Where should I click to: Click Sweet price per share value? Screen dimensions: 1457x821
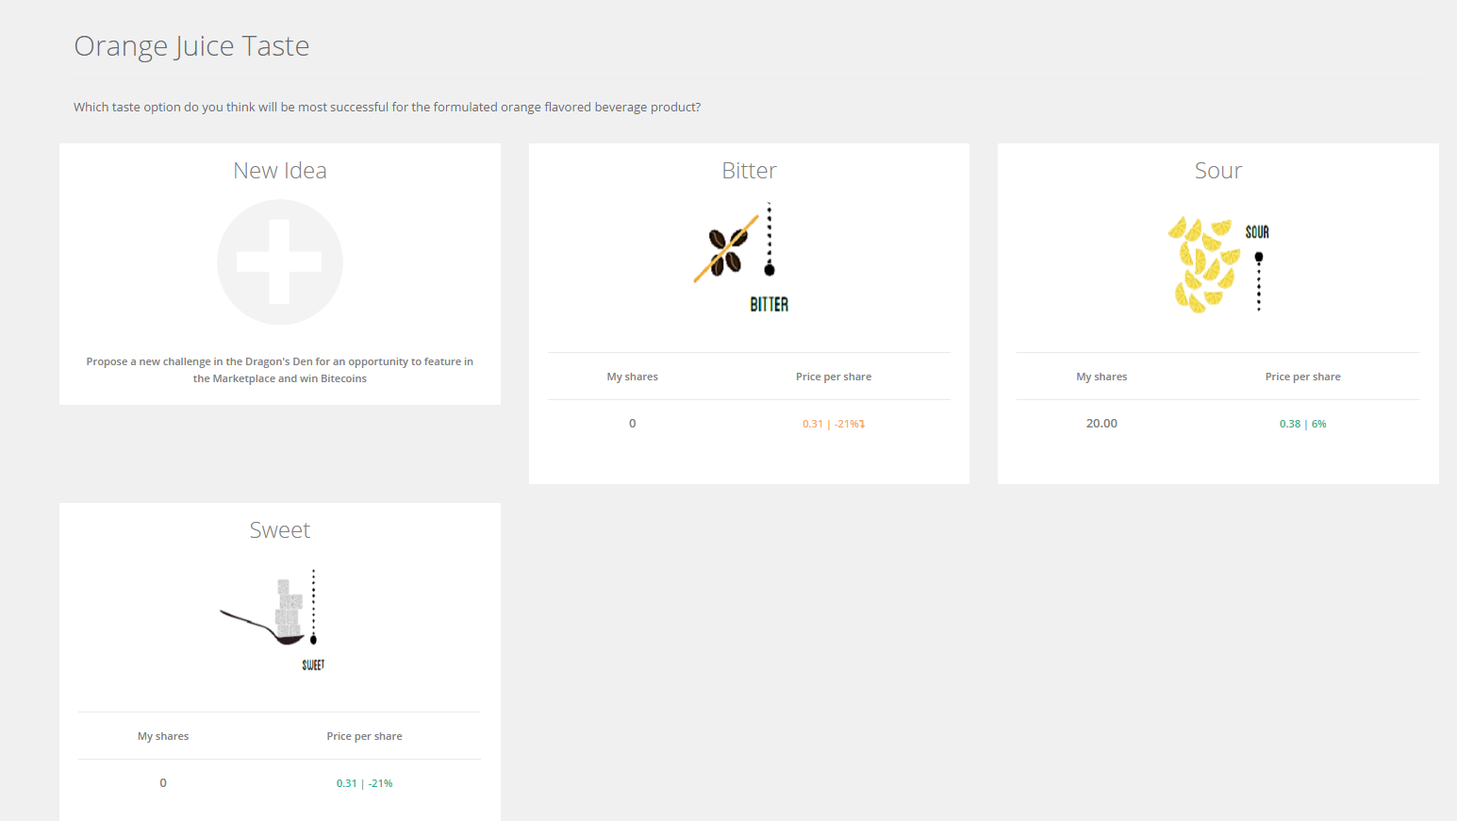[364, 783]
